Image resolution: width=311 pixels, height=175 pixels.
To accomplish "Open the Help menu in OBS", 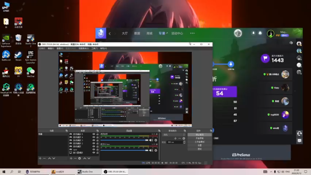I will click(103, 48).
